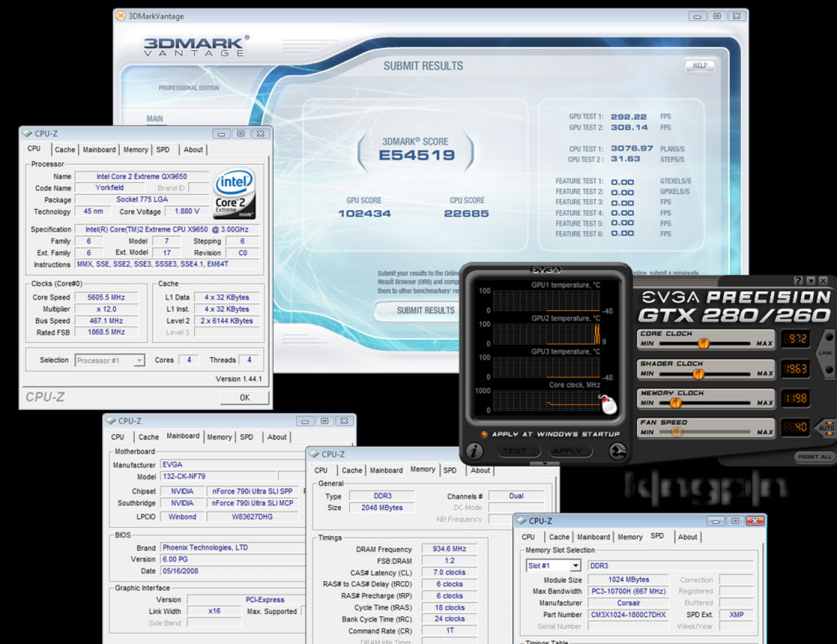Collapse the EVGA monitoring panel bottom arrow
The width and height of the screenshot is (837, 644).
click(x=545, y=464)
